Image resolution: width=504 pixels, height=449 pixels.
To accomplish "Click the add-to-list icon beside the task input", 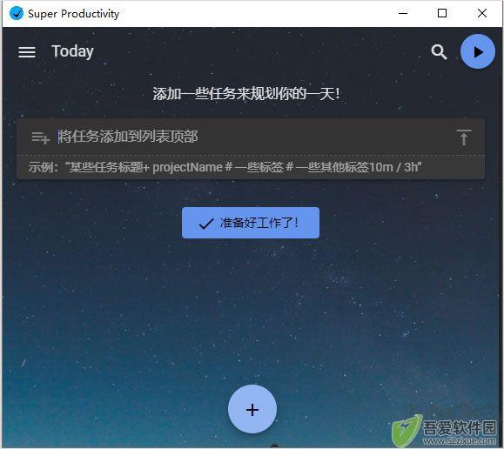I will click(x=41, y=137).
